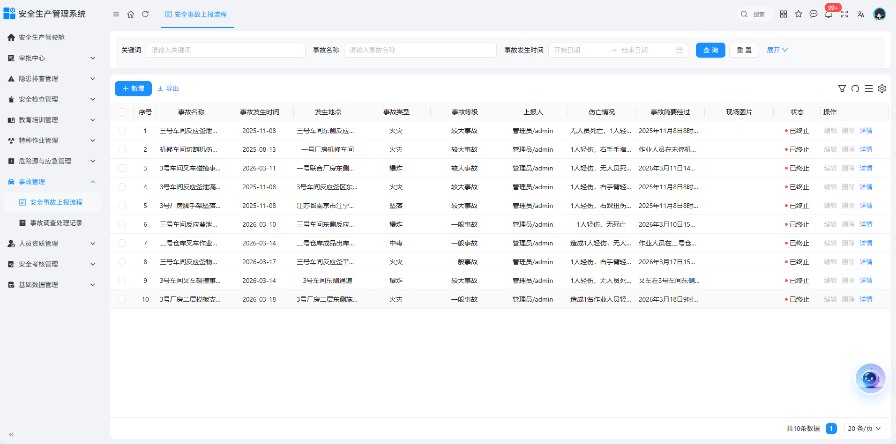Click the refresh page icon in header
This screenshot has height=444, width=896.
145,14
